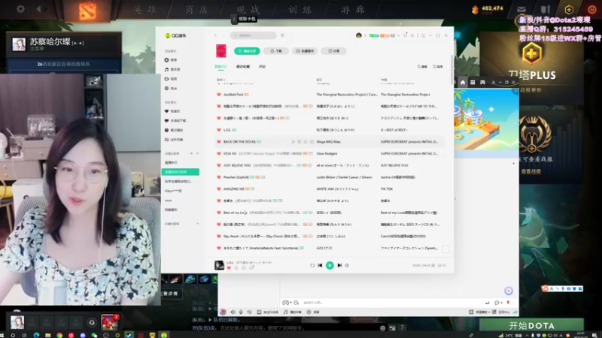Open more options for BACK ON THE ROCKS

312,142
